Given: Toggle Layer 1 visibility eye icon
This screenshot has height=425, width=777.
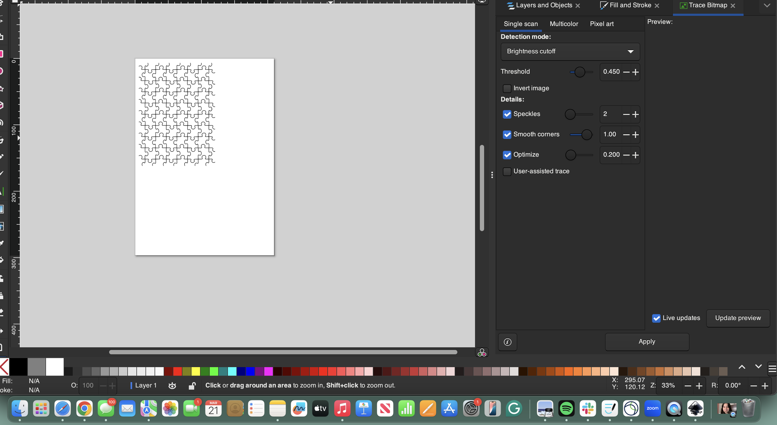Looking at the screenshot, I should click(172, 386).
